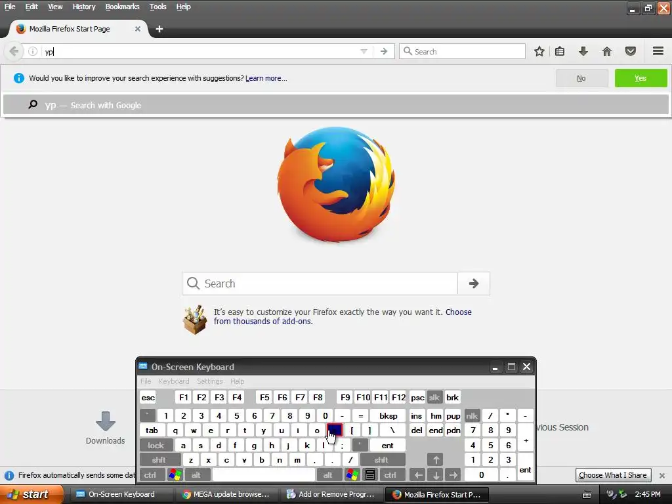Open the Bookmarks menu
672x504 pixels.
pyautogui.click(x=122, y=7)
